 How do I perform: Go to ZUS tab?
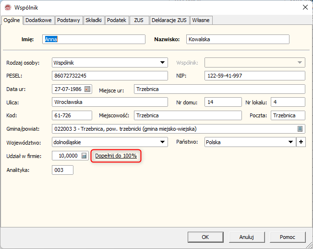click(x=139, y=20)
